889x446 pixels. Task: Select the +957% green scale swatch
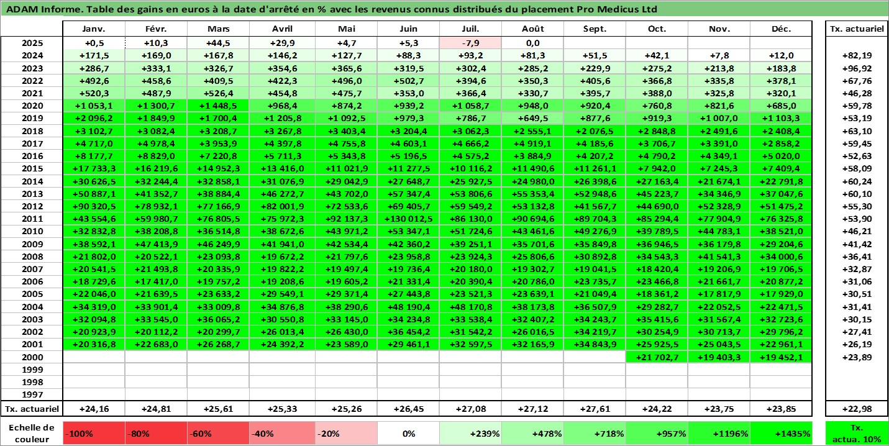point(657,434)
